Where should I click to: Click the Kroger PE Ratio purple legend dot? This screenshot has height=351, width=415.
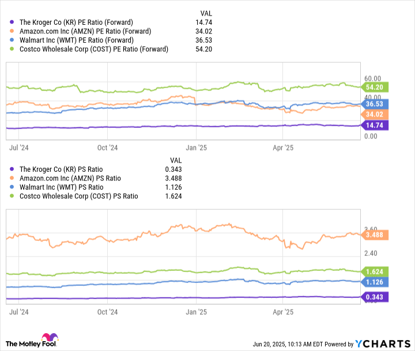coord(12,22)
